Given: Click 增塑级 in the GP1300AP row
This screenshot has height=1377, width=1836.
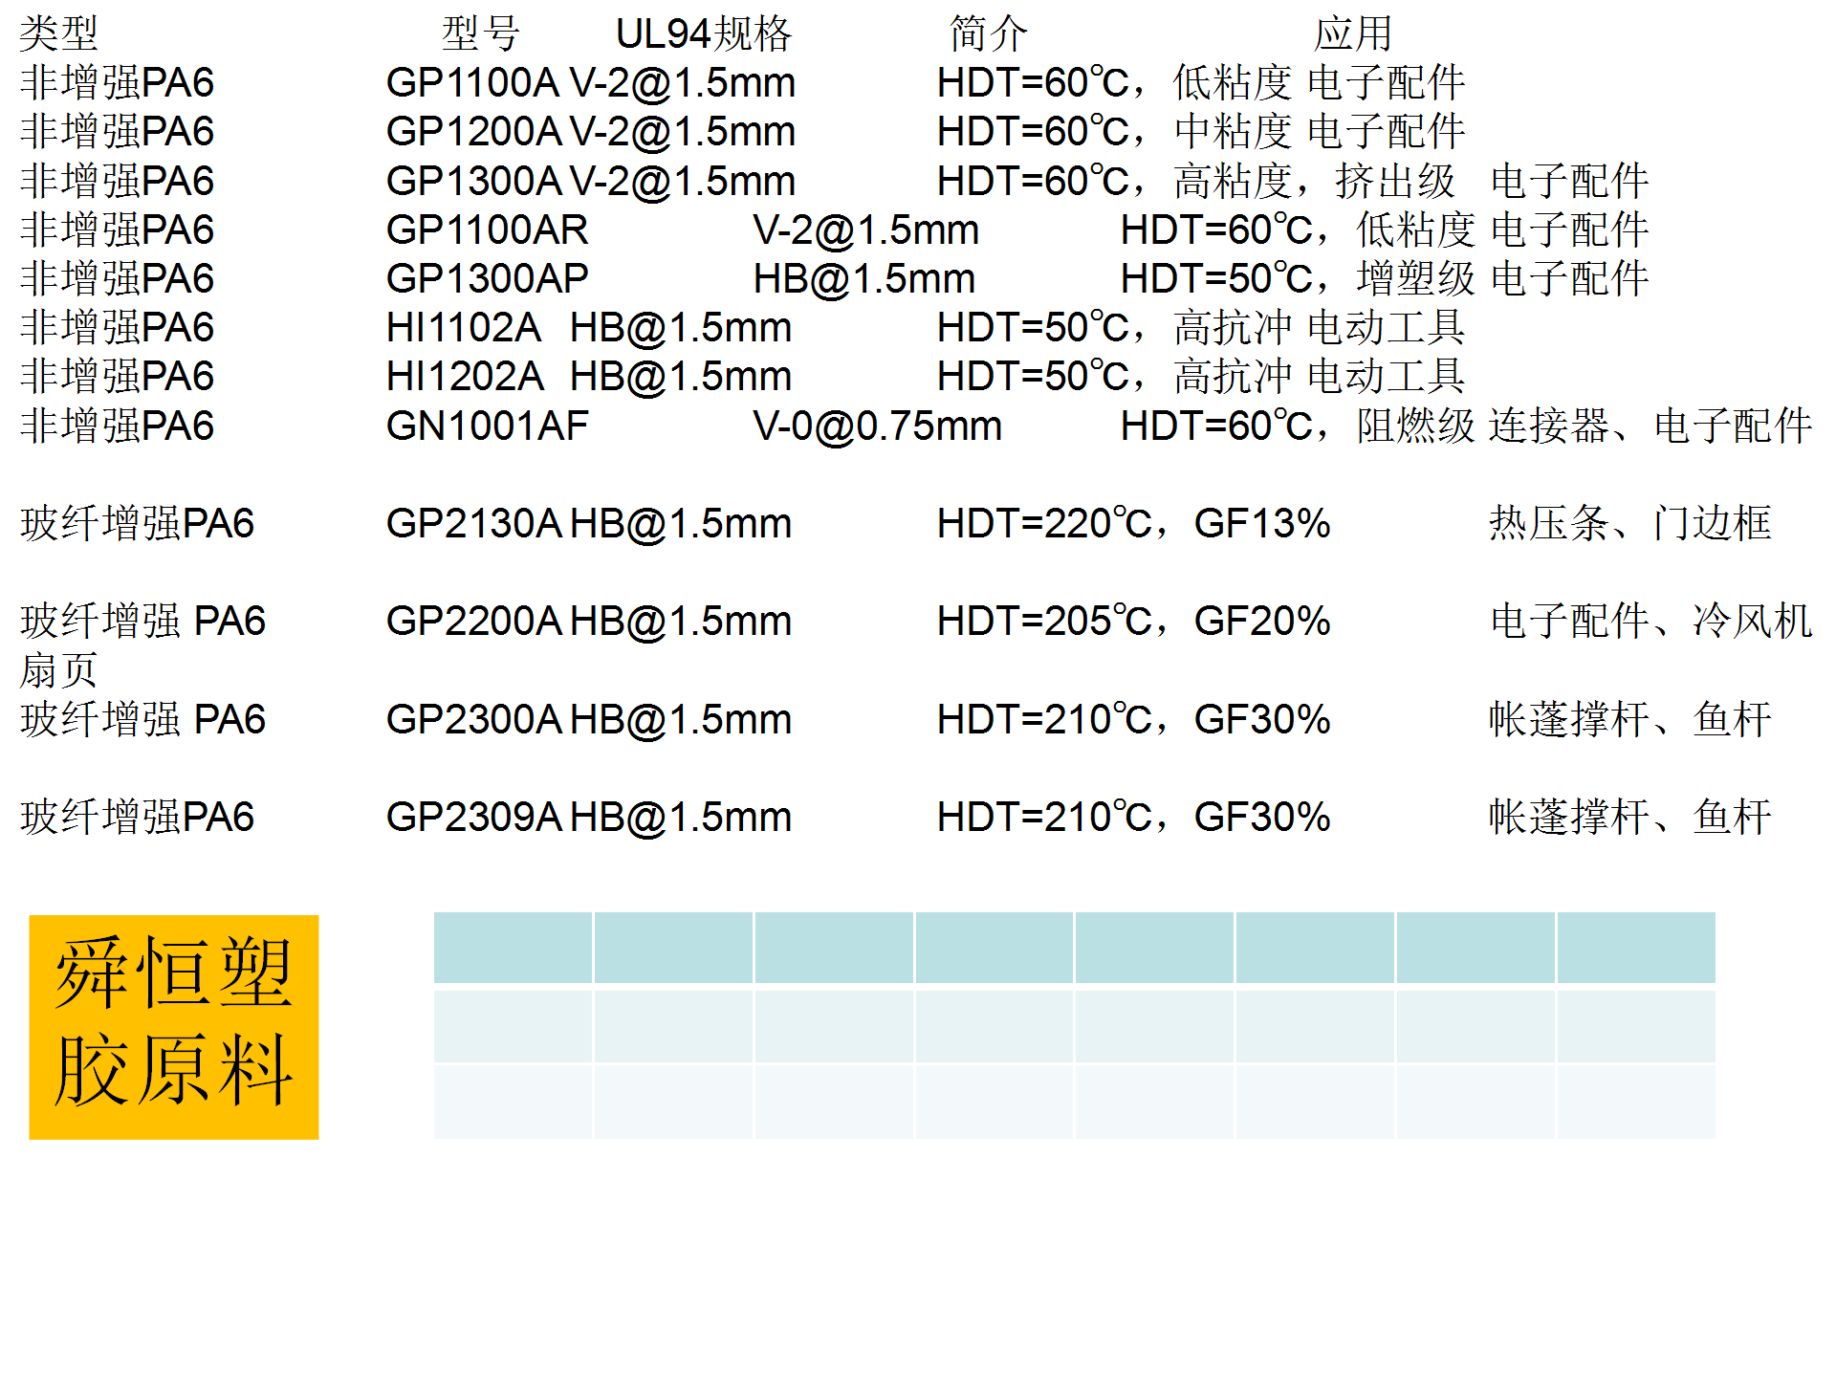Looking at the screenshot, I should tap(1415, 279).
